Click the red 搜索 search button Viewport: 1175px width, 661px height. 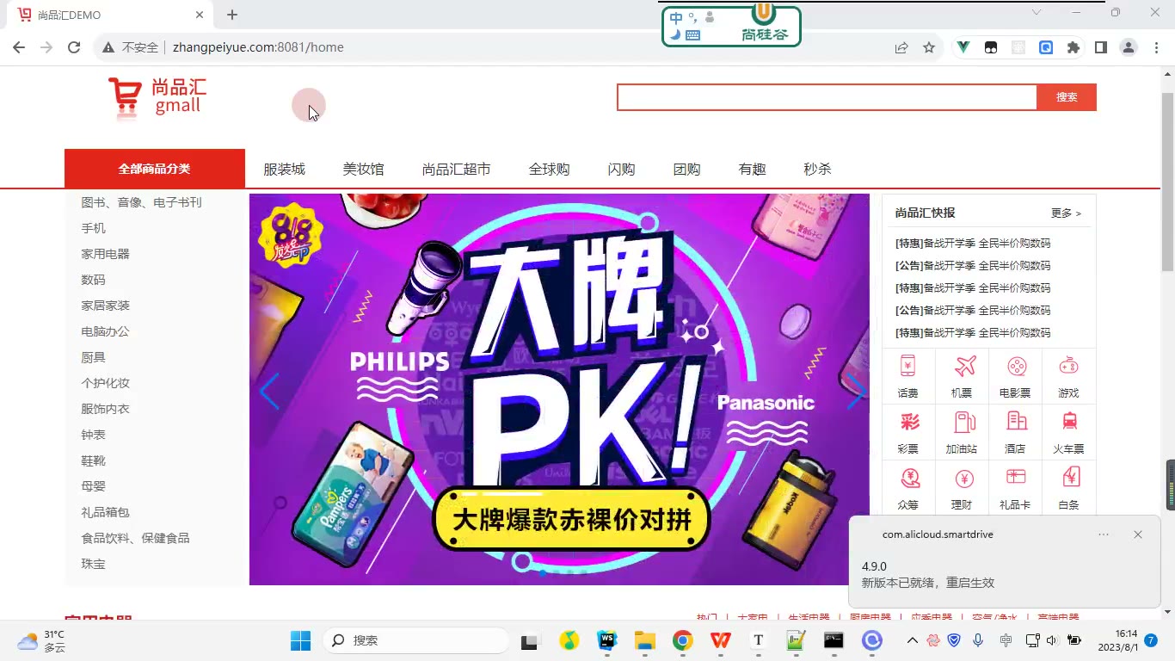(1067, 97)
